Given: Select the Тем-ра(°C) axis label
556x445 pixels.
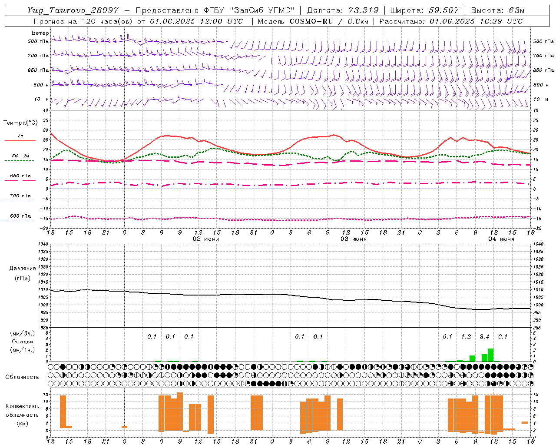Looking at the screenshot, I should 20,123.
